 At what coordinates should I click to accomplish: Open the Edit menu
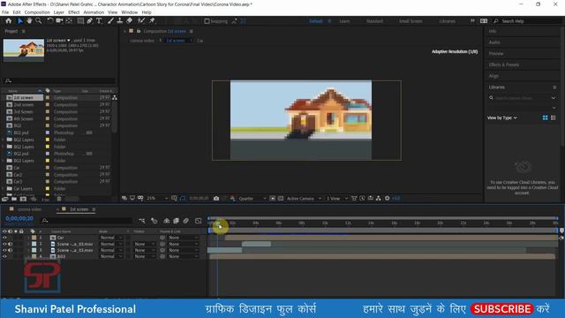pos(17,12)
